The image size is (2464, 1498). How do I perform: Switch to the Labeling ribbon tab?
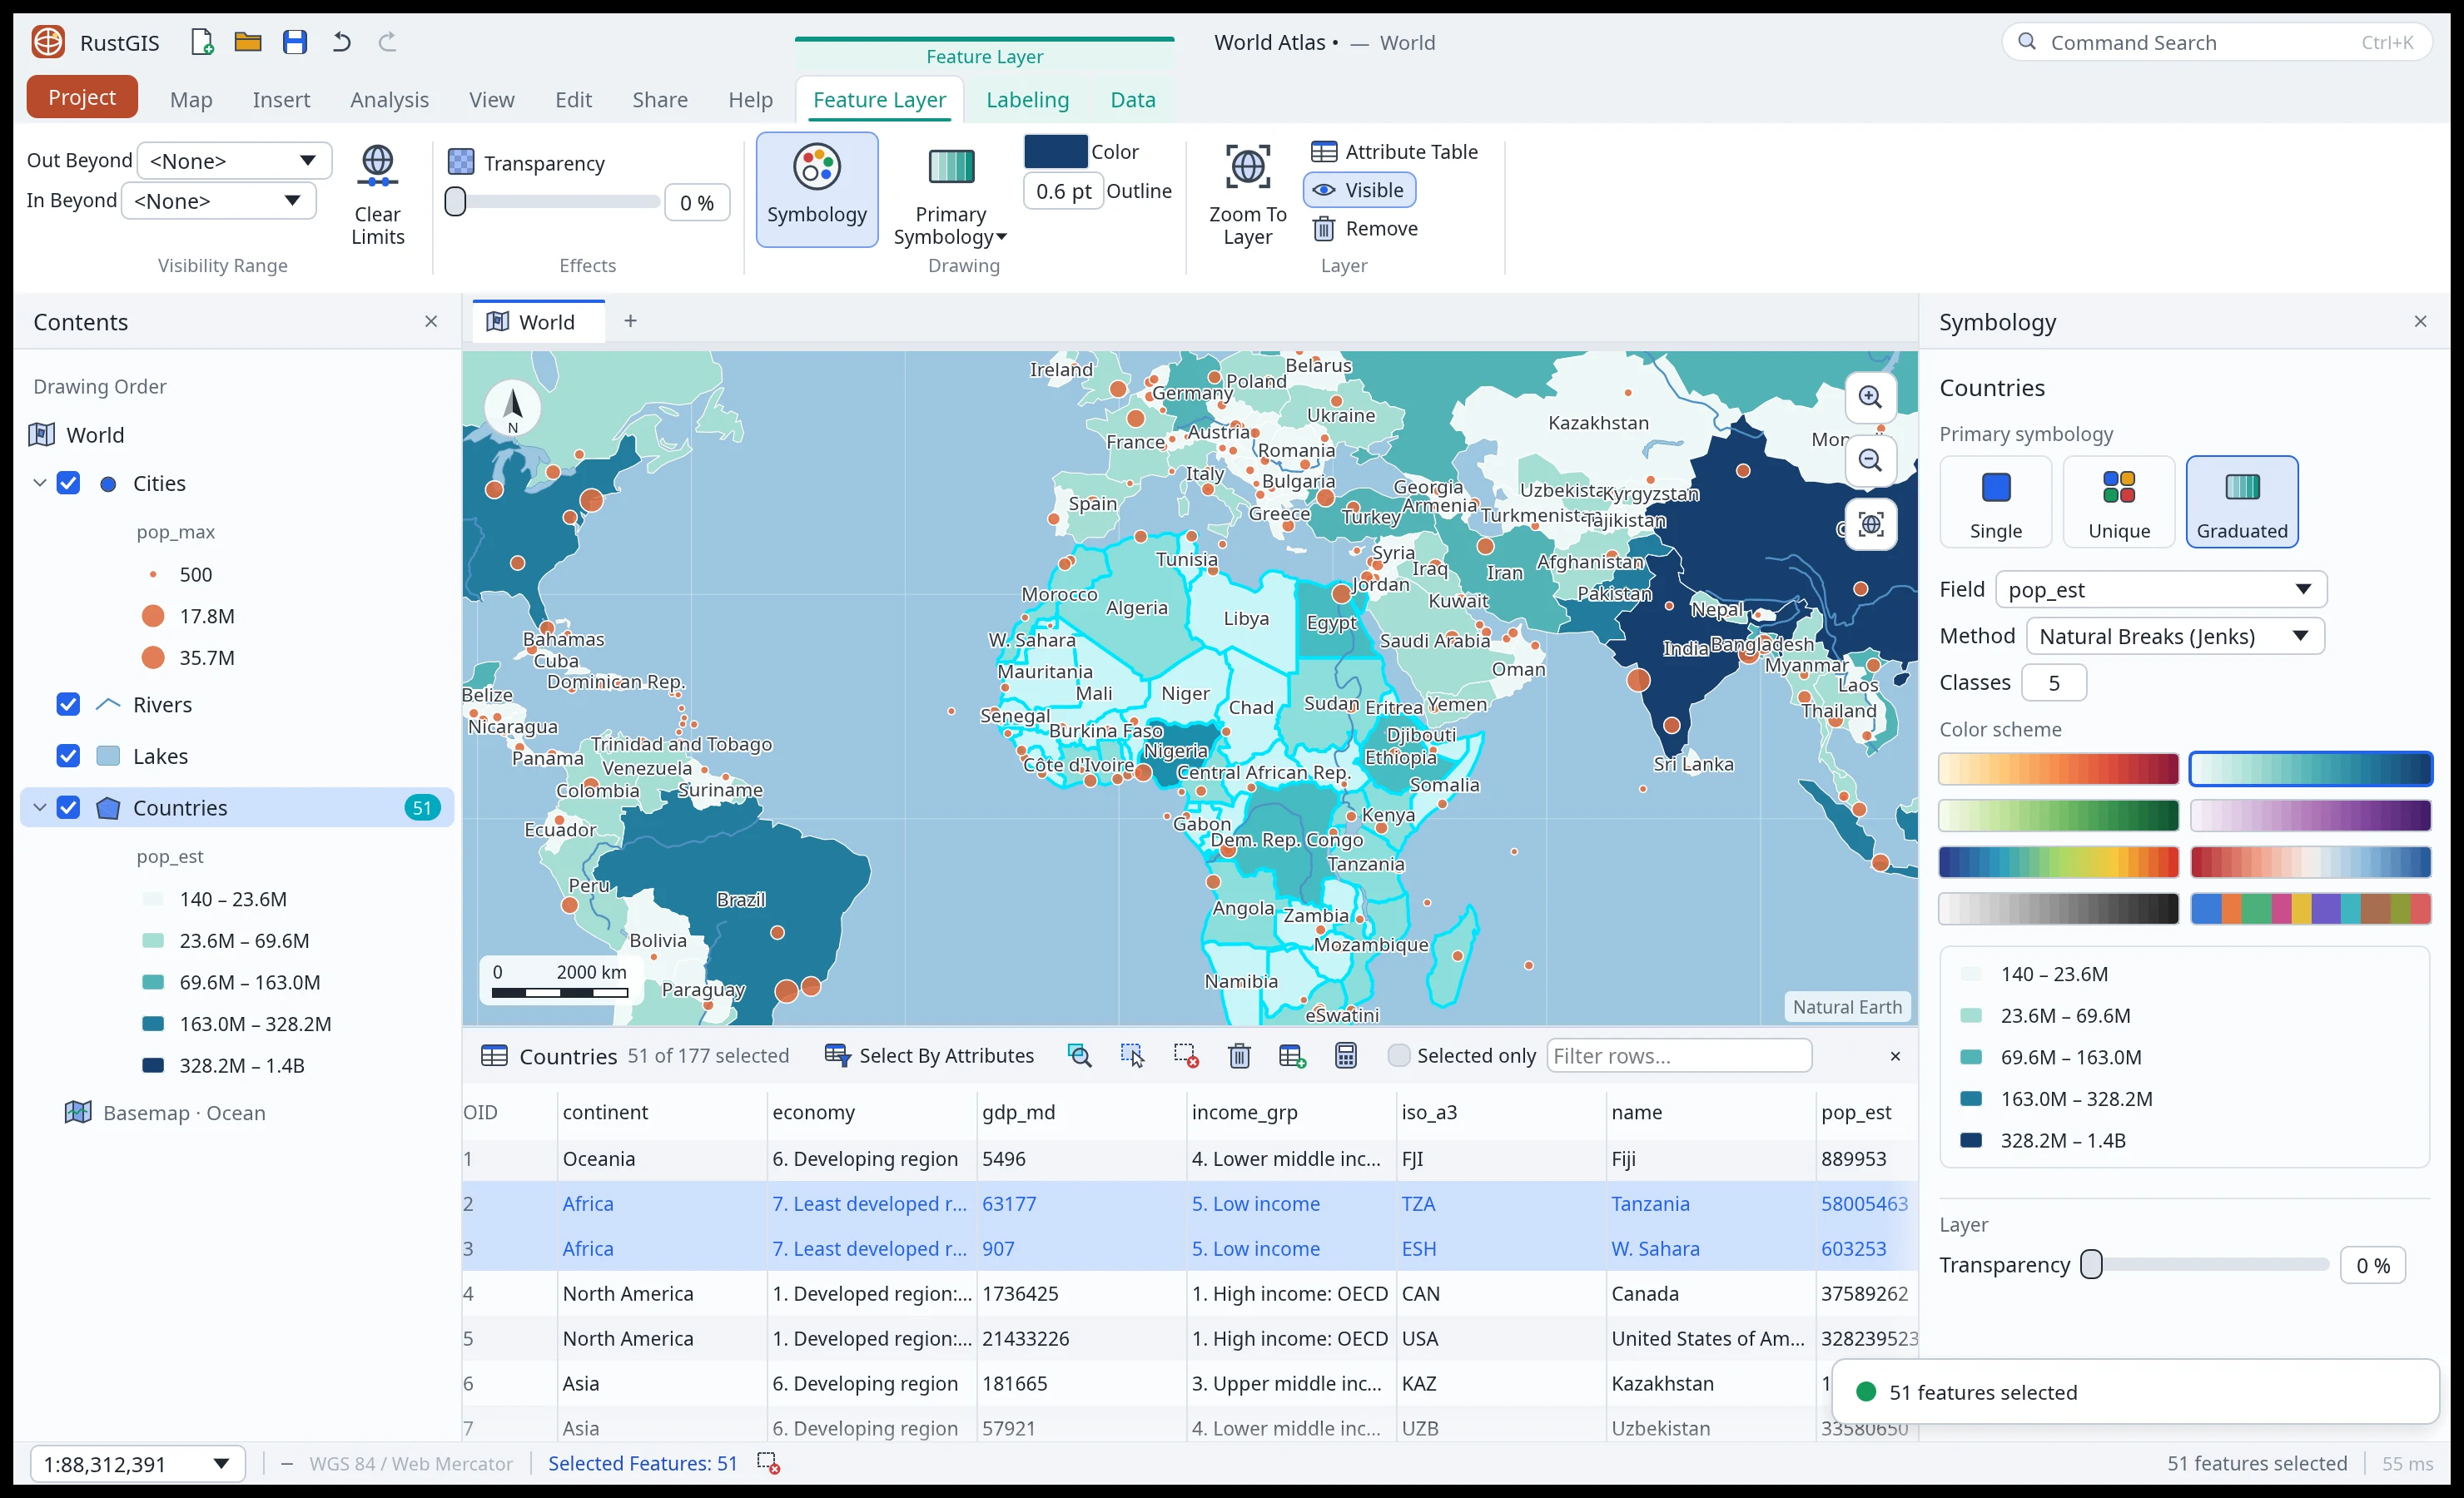pos(1027,100)
